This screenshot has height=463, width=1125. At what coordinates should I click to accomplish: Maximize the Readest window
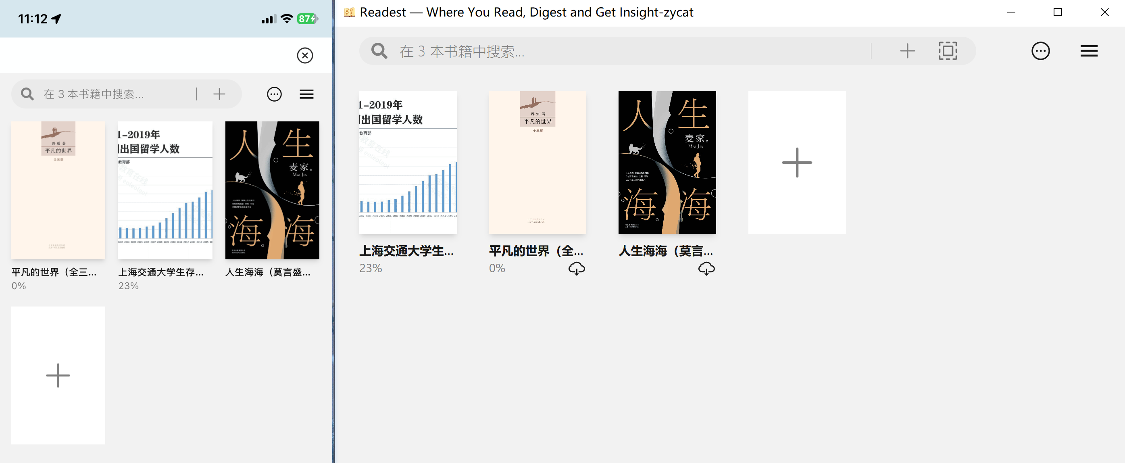1057,12
